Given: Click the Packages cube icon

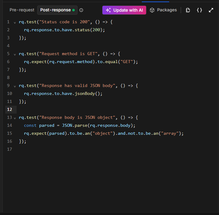Looking at the screenshot, I should [152, 10].
